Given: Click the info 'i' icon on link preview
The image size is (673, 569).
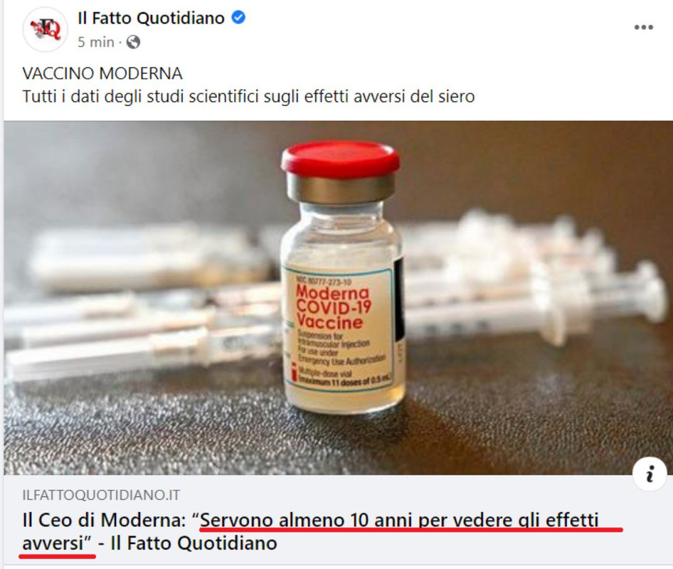Looking at the screenshot, I should click(650, 474).
